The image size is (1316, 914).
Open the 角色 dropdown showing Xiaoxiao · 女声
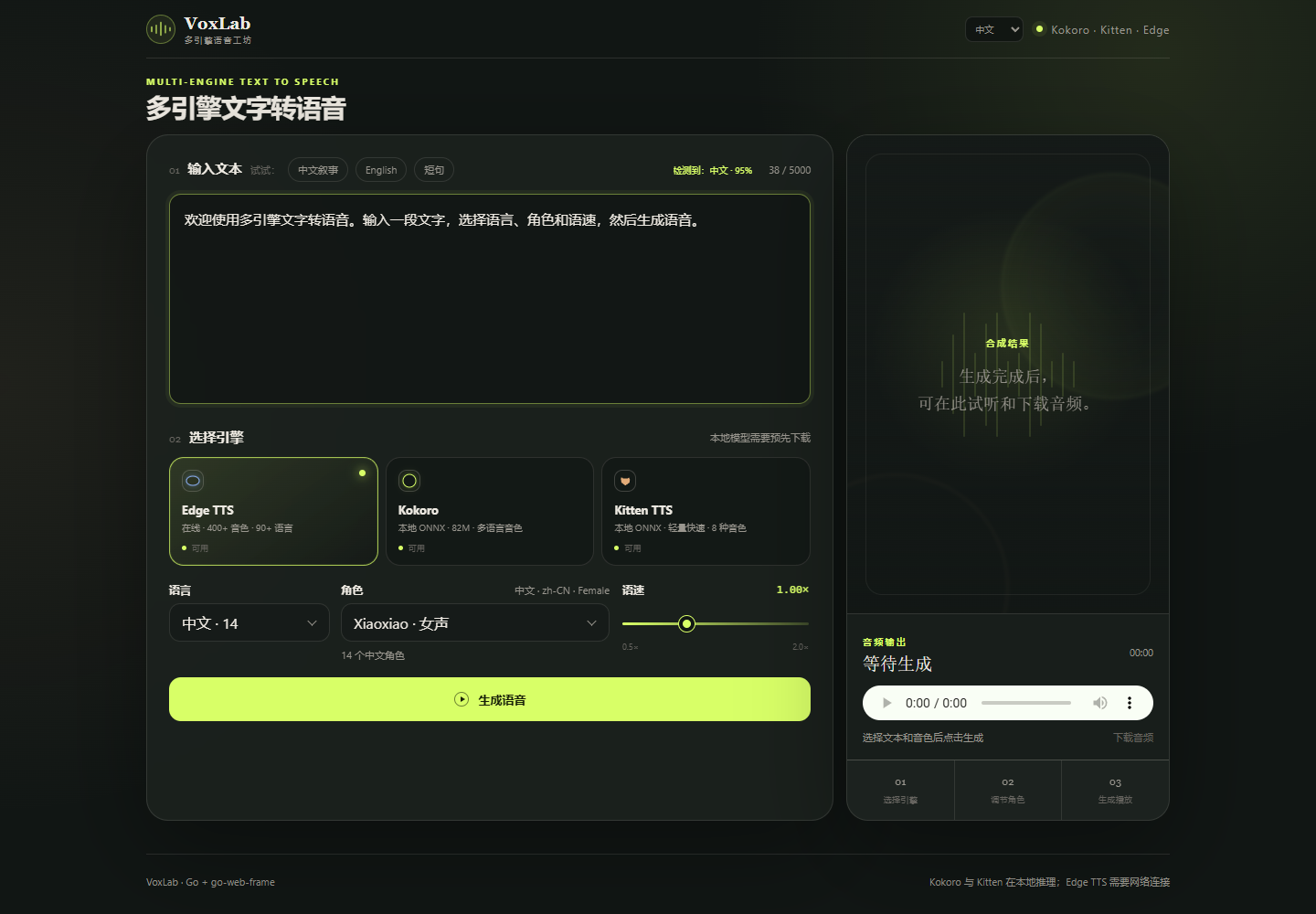(475, 623)
